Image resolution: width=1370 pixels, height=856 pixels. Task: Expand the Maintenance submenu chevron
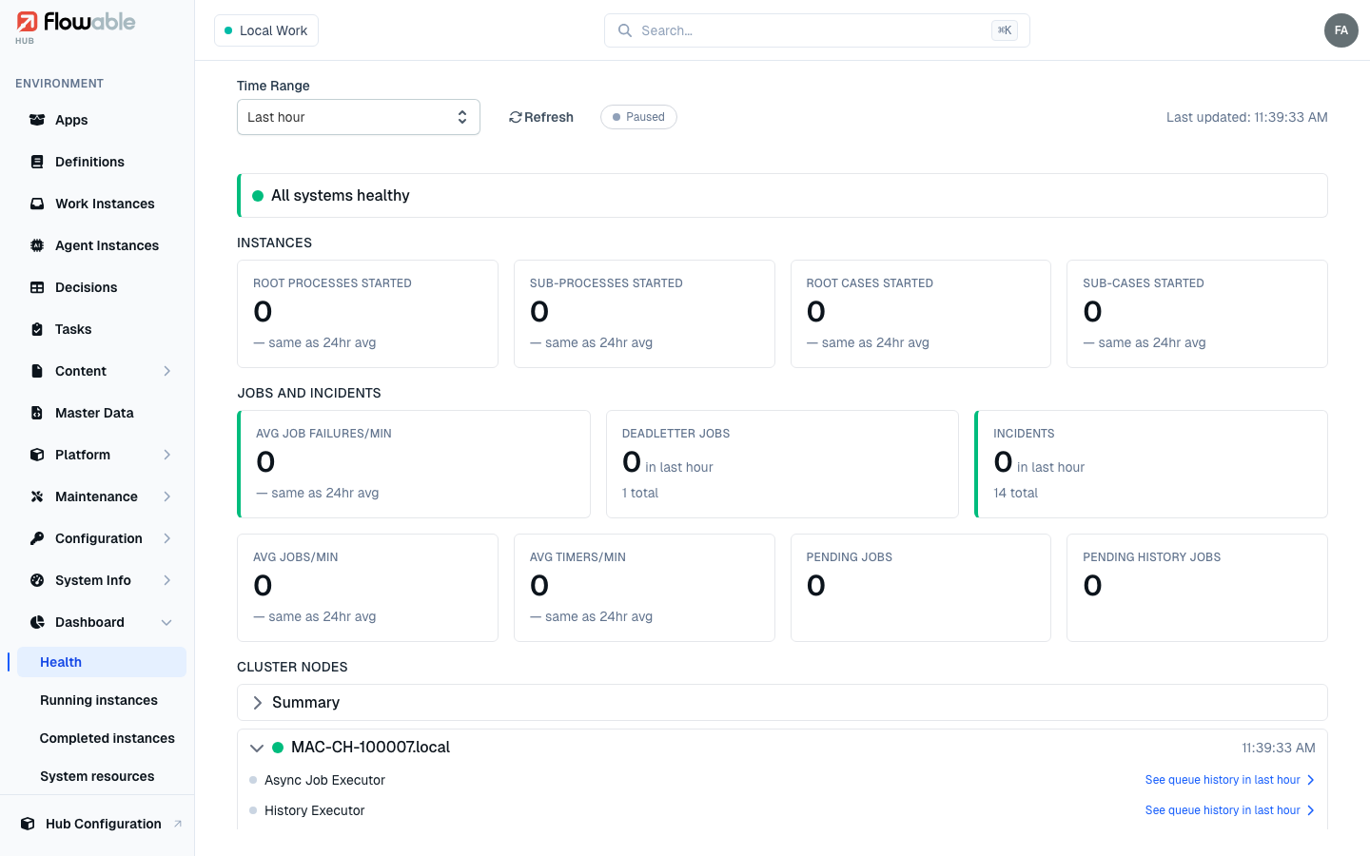pos(167,496)
